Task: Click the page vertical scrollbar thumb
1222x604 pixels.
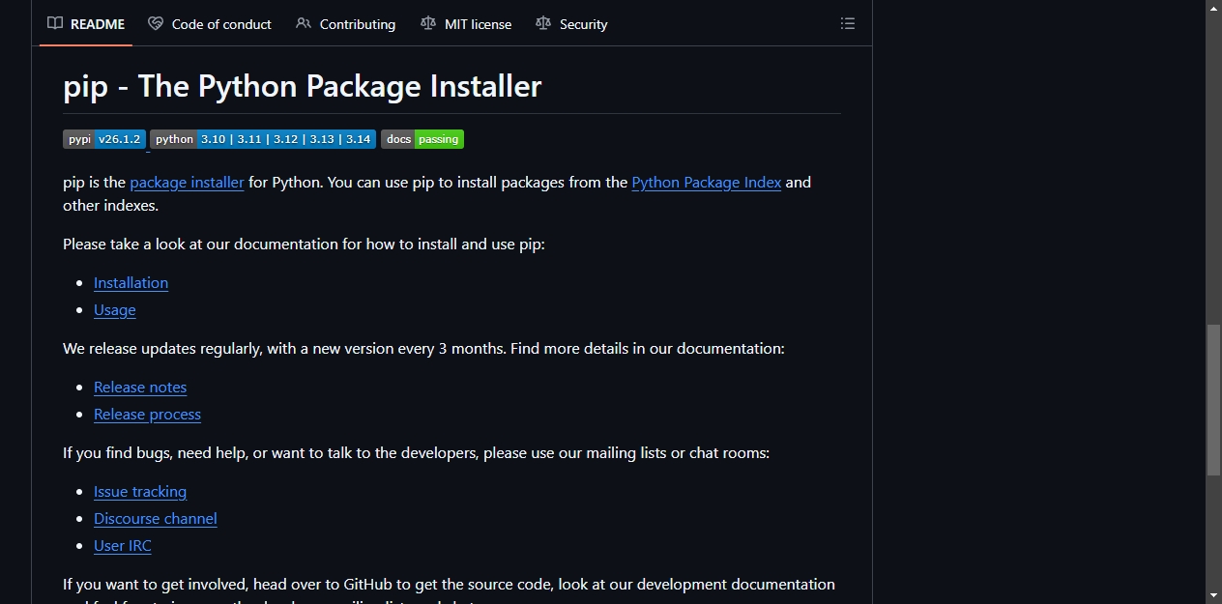Action: pyautogui.click(x=1213, y=400)
